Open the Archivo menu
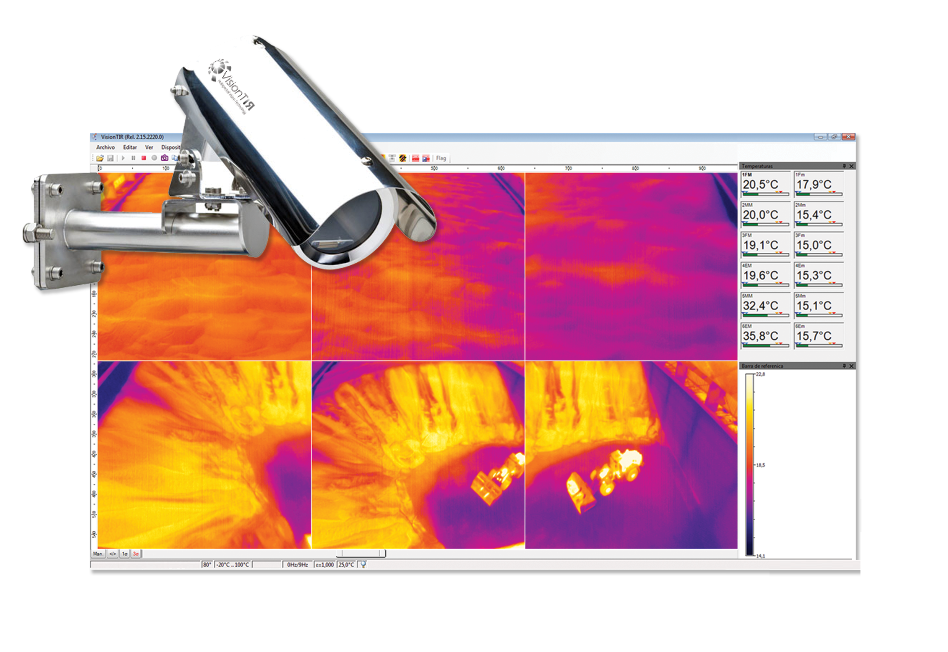This screenshot has width=948, height=652. coord(106,147)
